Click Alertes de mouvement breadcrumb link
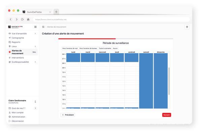 pyautogui.click(x=57, y=27)
